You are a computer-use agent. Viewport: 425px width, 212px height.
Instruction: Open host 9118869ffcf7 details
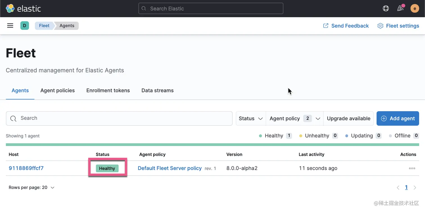click(x=26, y=168)
